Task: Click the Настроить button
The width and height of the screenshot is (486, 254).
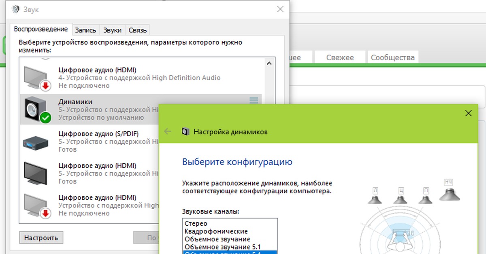Action: (x=41, y=237)
